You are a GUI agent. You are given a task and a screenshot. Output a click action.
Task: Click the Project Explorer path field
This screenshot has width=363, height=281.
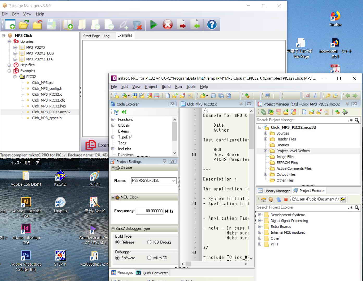click(x=315, y=199)
